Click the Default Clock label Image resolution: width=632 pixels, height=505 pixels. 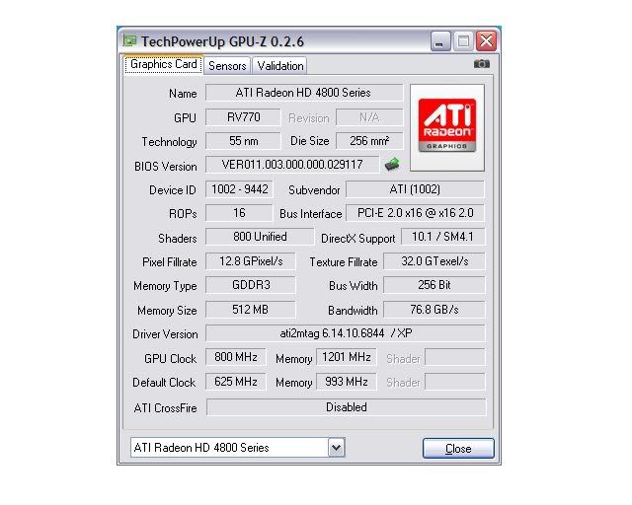[x=164, y=383]
